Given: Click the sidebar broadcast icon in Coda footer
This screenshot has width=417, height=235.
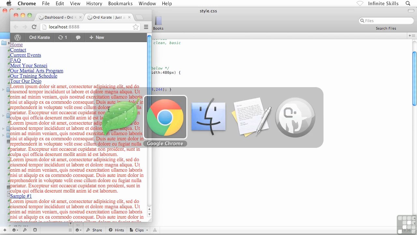Looking at the screenshot, I should pos(25,230).
